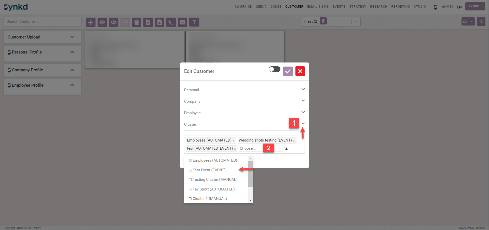Click the select all cursor icon
489x230 pixels.
pos(171,22)
